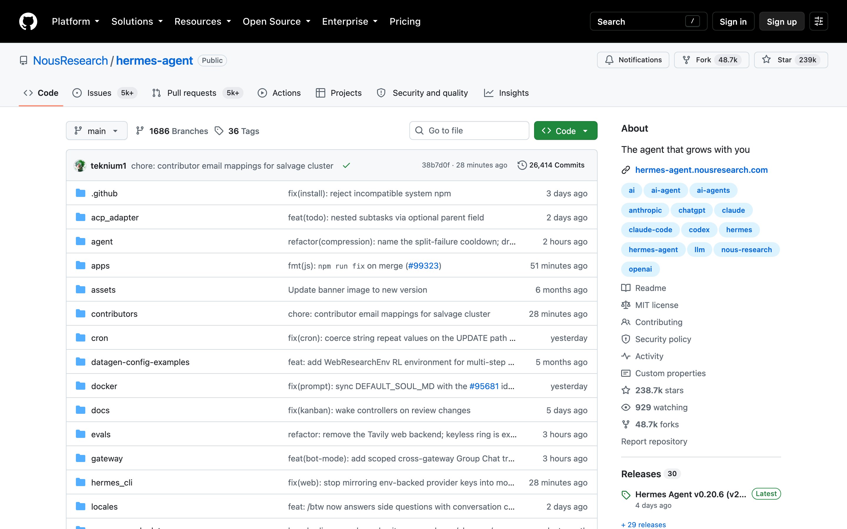Open the green Code dropdown button

(x=566, y=131)
